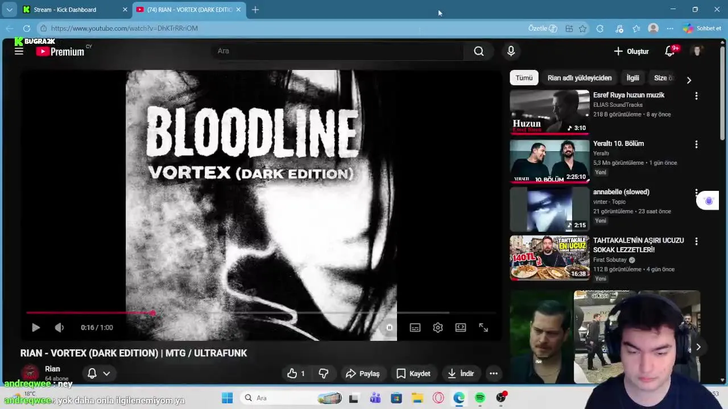The image size is (728, 409).
Task: Play the paused video
Action: point(35,328)
